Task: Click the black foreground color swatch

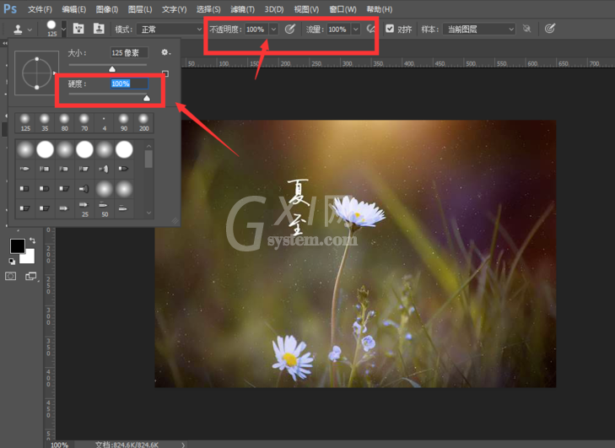Action: (x=17, y=246)
